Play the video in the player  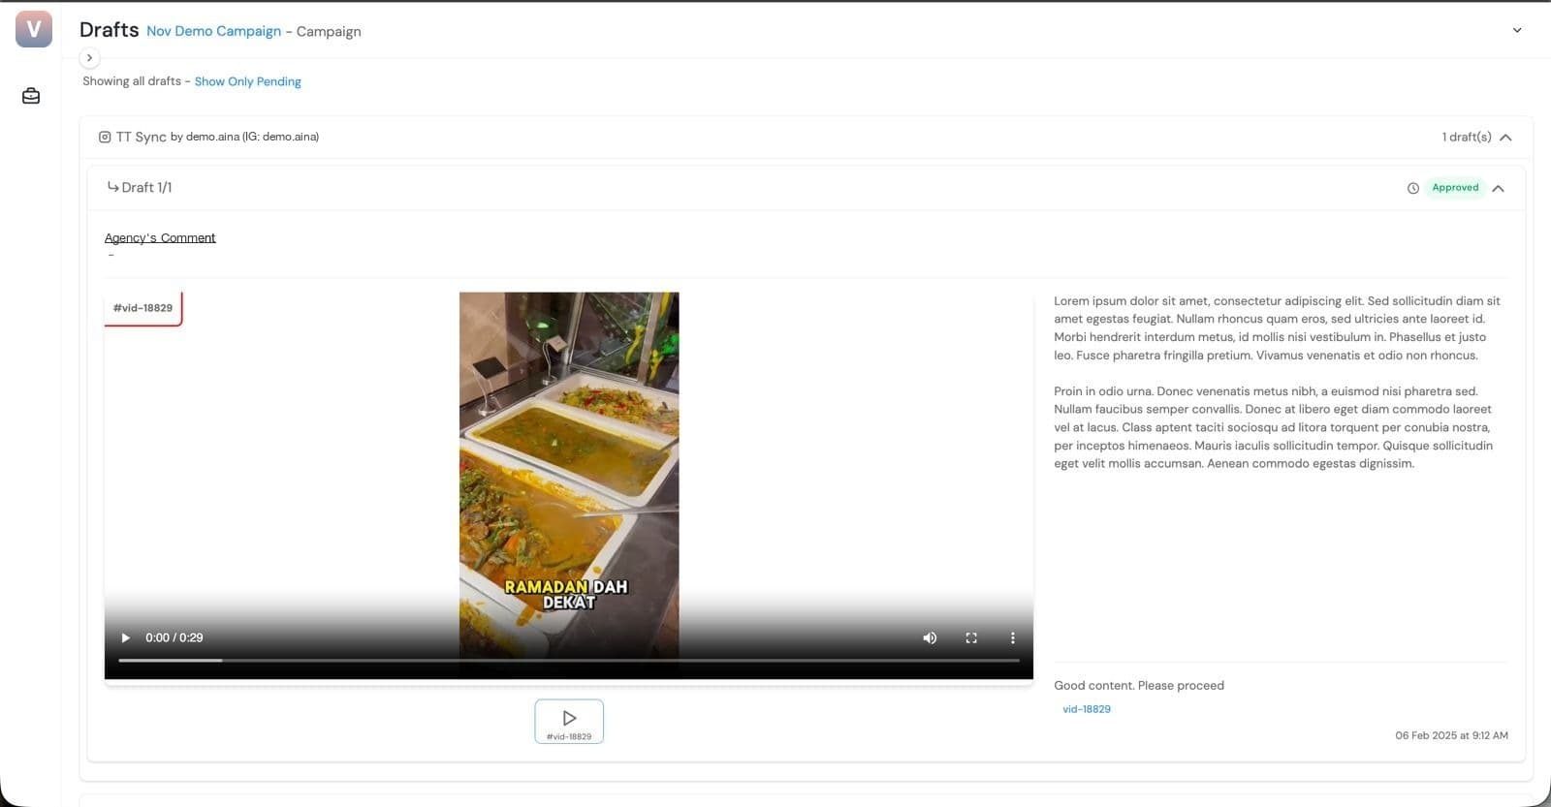(125, 637)
